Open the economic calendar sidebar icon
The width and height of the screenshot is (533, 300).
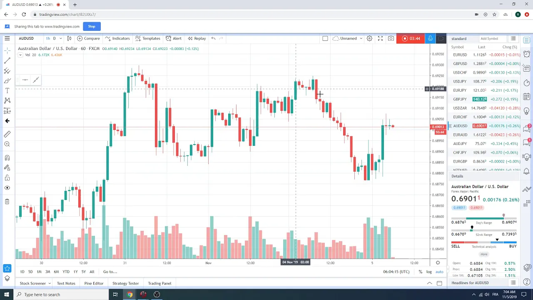[527, 97]
